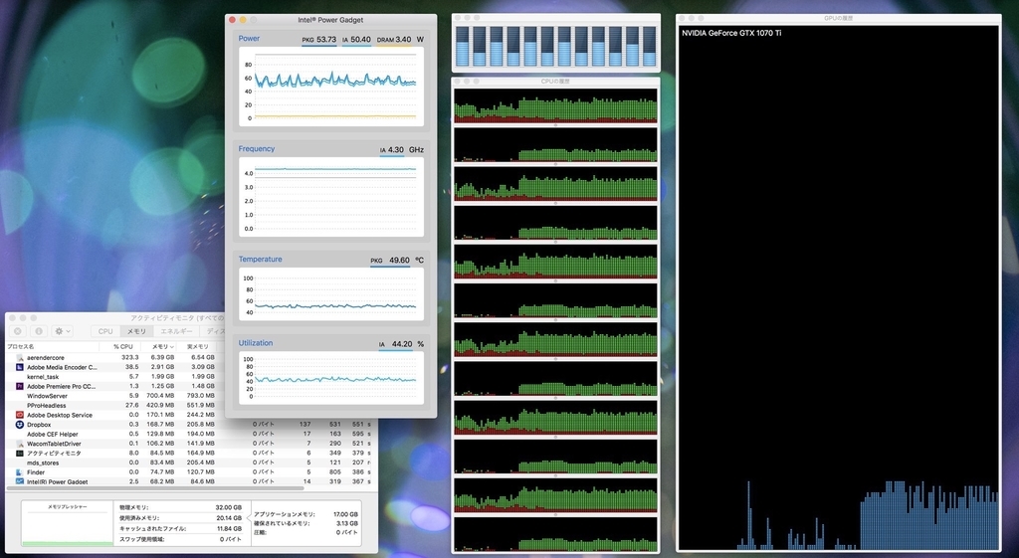
Task: Click the Frequency graph in Power Gadget
Action: click(330, 197)
